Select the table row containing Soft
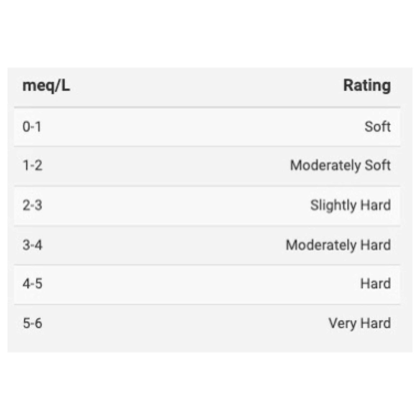 coord(207,127)
